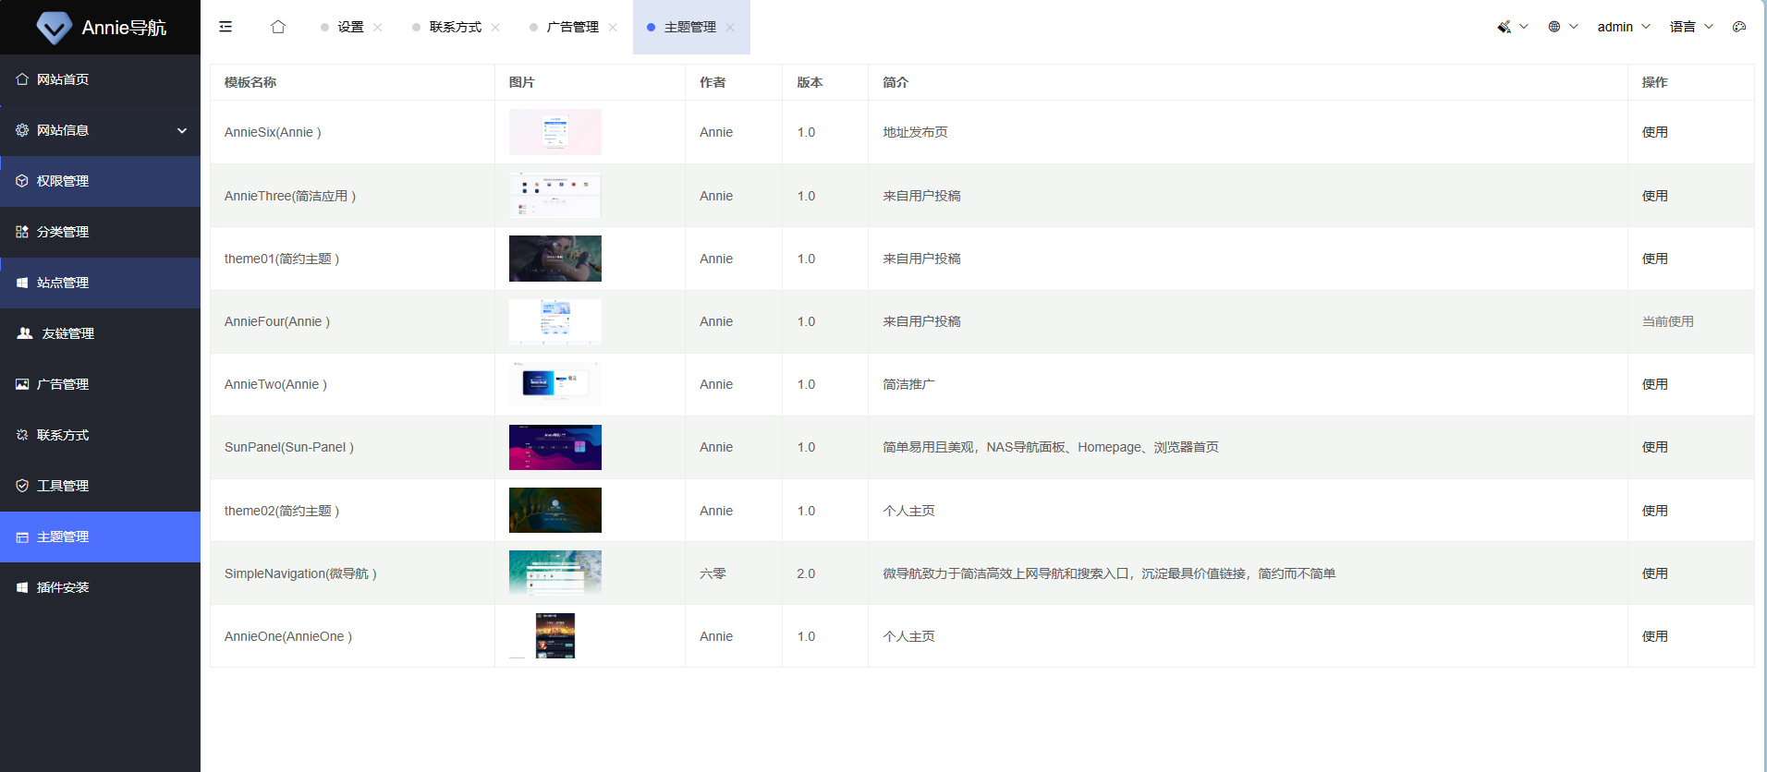This screenshot has height=772, width=1767.
Task: Switch to the 联系方式 tab
Action: 455,28
